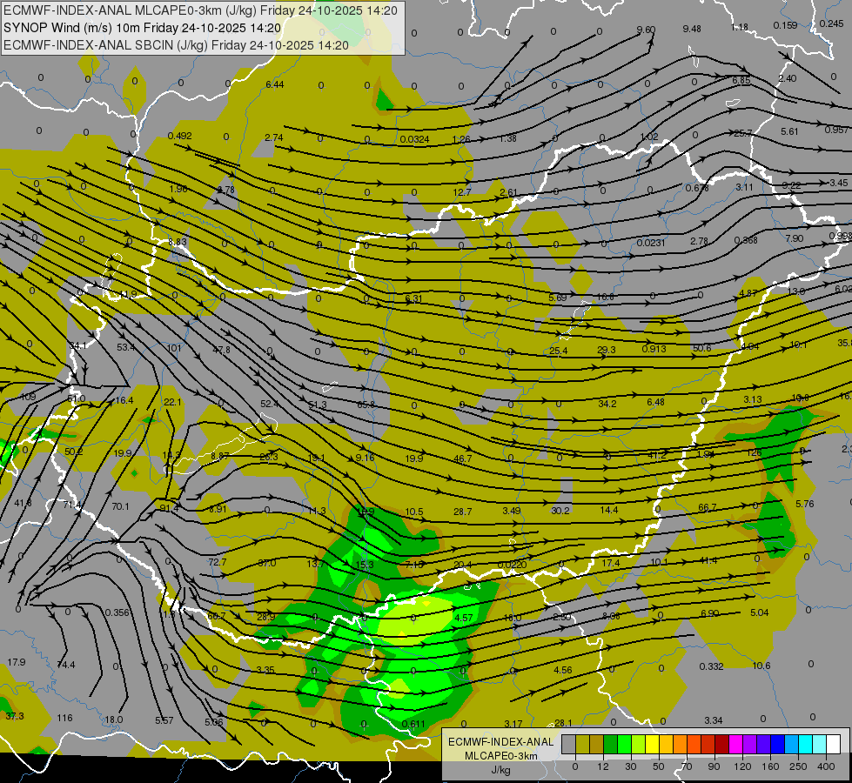
Task: Select the red legend swatch before 90
Action: point(708,744)
